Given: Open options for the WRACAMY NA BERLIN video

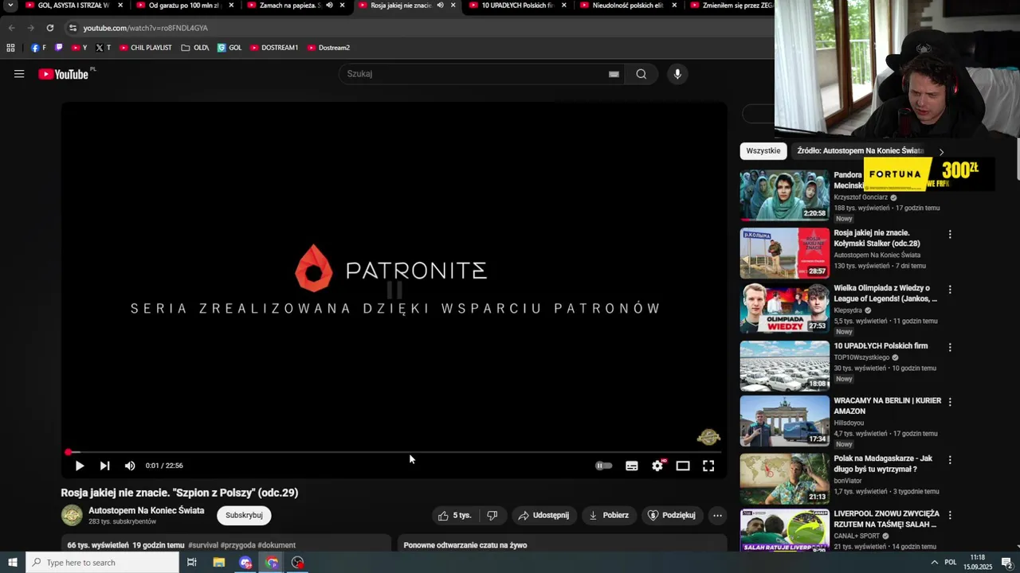Looking at the screenshot, I should pyautogui.click(x=950, y=402).
